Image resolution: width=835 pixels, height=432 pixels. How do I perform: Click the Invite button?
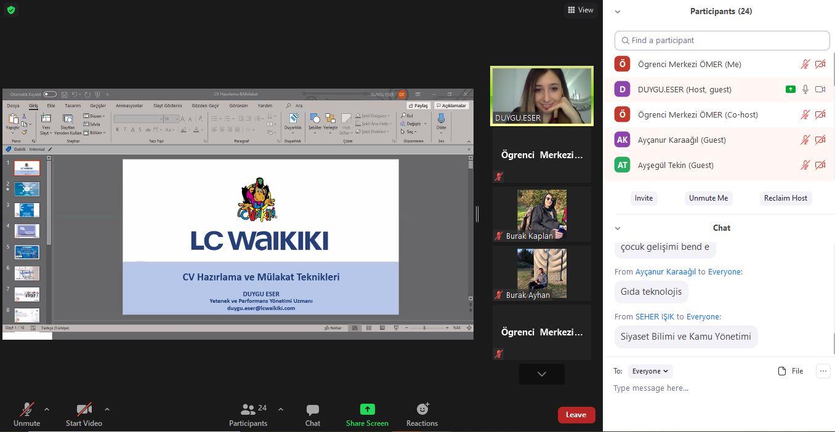coord(643,198)
